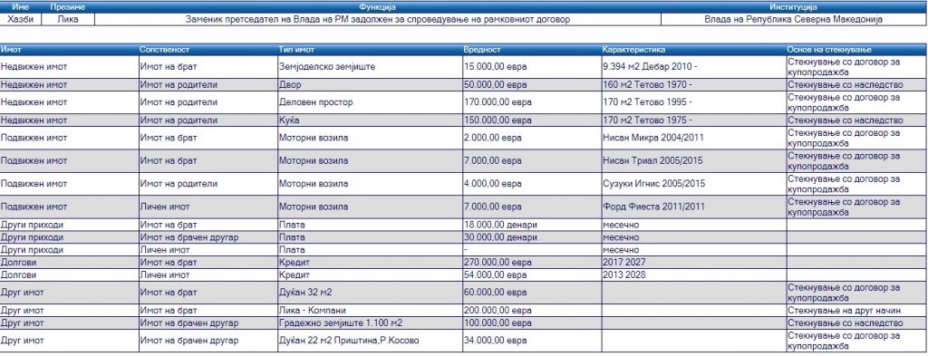928x356 pixels.
Task: Click the Лика - Компани cell
Action: 370,311
